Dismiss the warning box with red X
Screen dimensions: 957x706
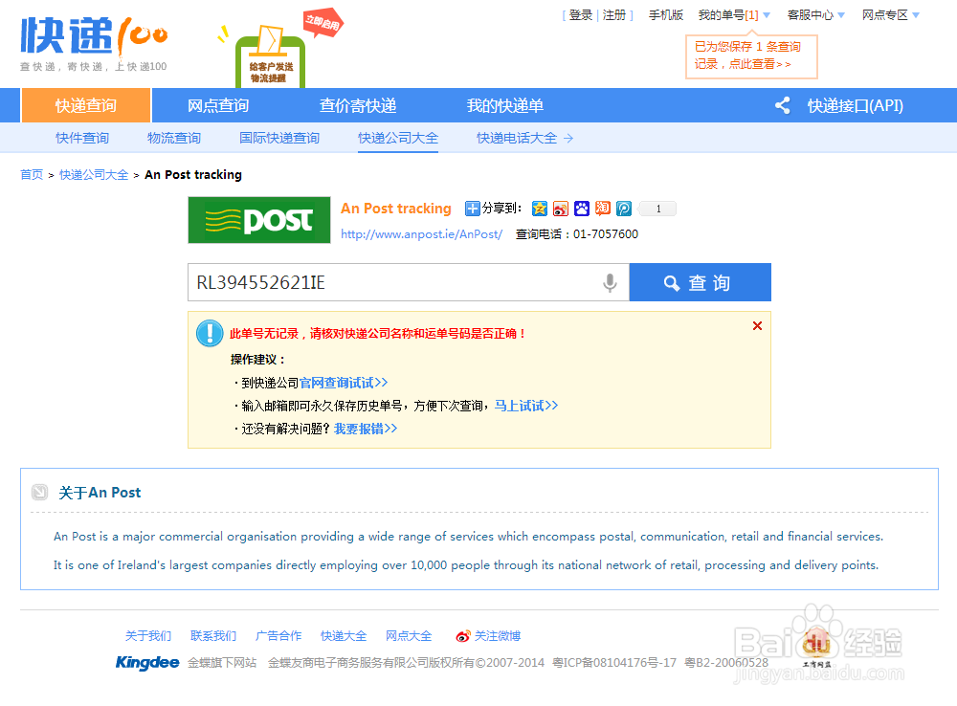coord(757,325)
